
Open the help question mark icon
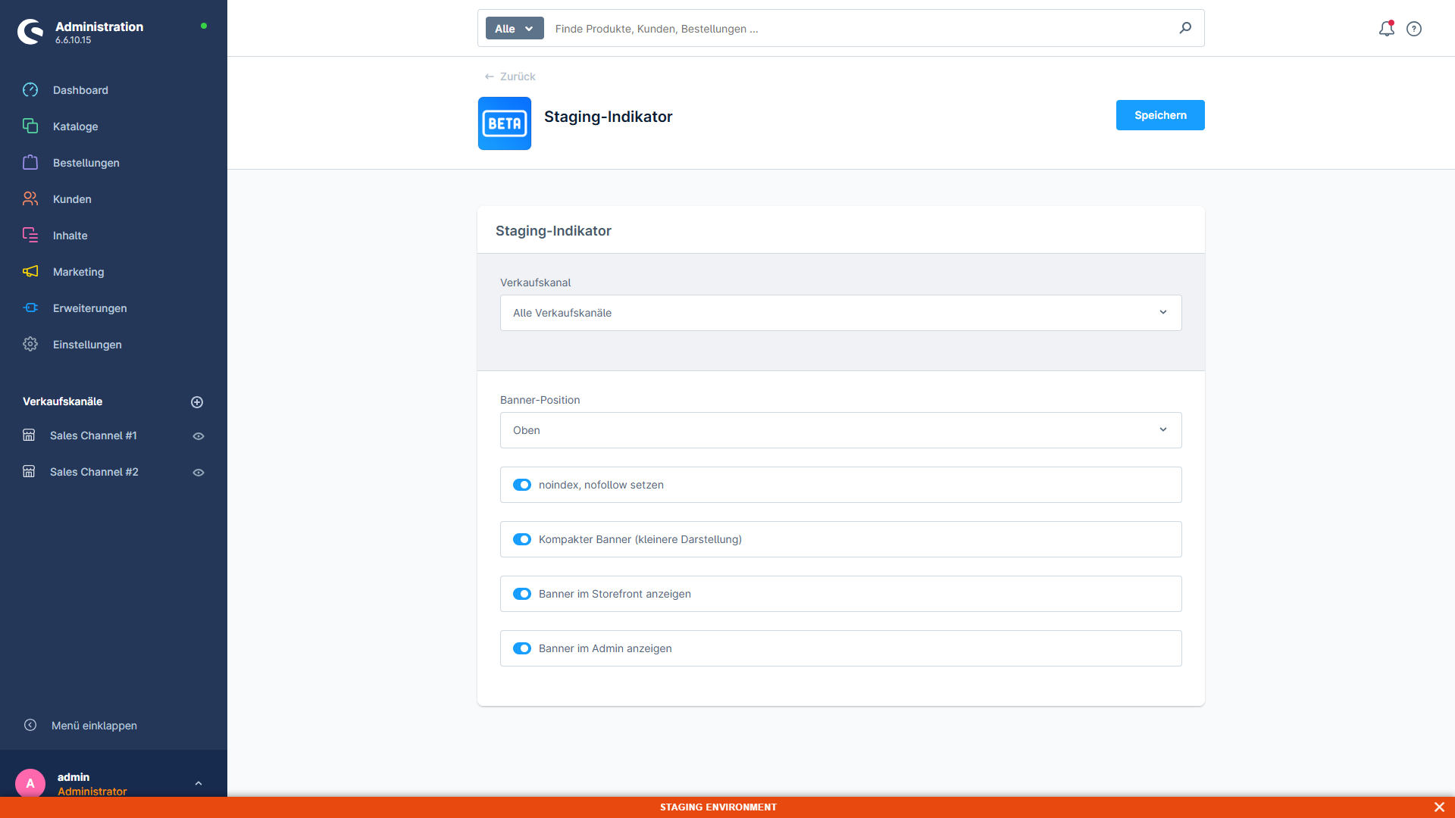click(1414, 29)
